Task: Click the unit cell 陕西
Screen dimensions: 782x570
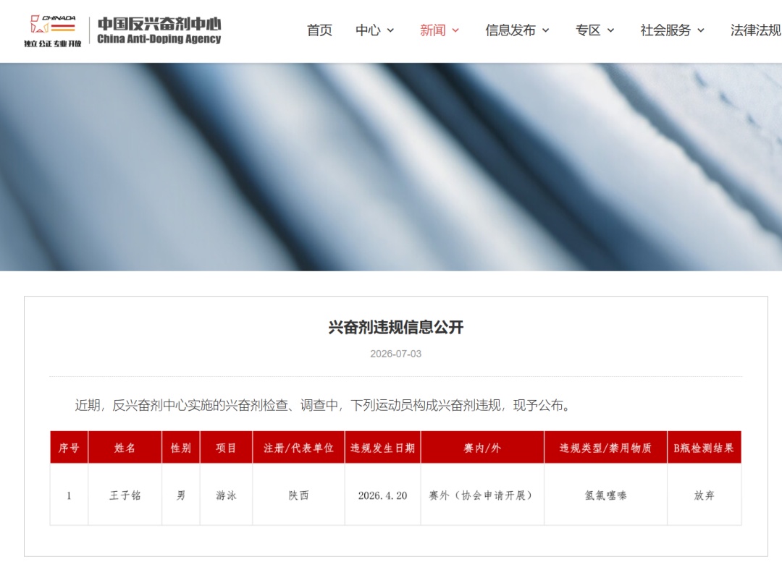Action: 298,495
